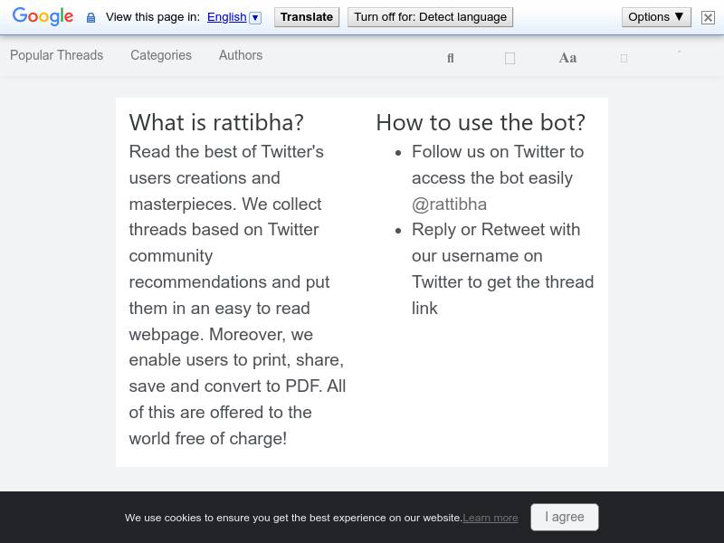The height and width of the screenshot is (543, 724).
Task: Click the 'Reply or Retweet with' bullet text
Action: tap(496, 230)
